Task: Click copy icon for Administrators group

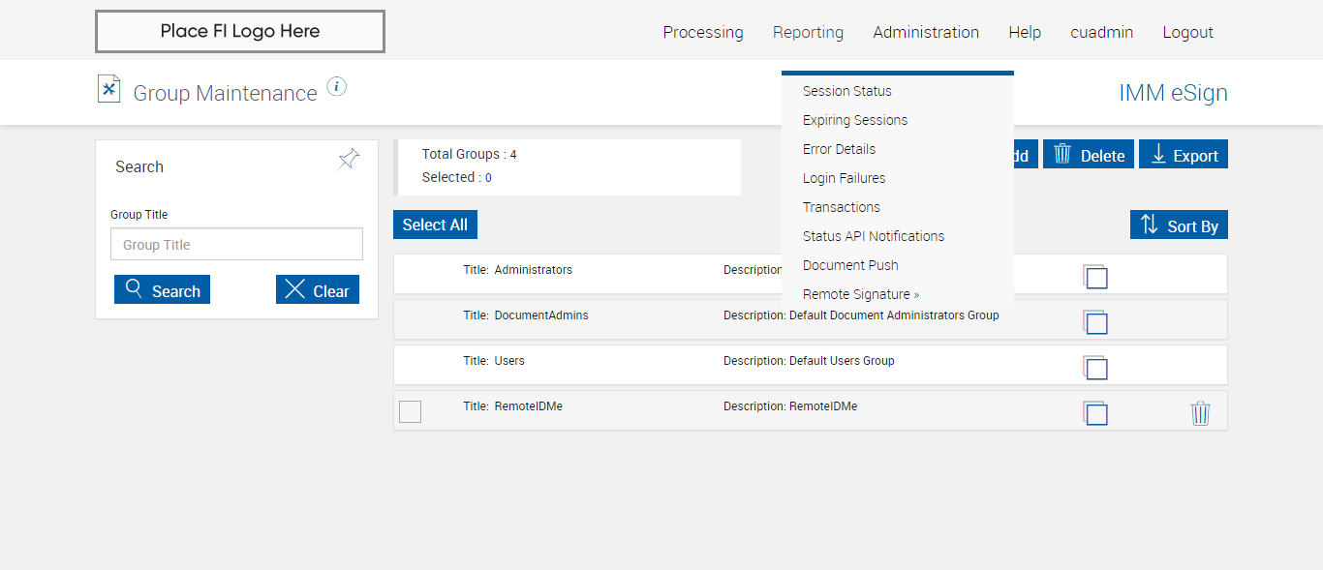Action: (1095, 277)
